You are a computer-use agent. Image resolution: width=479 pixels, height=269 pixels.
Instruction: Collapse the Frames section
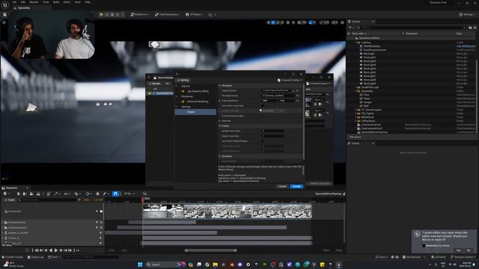pos(219,126)
